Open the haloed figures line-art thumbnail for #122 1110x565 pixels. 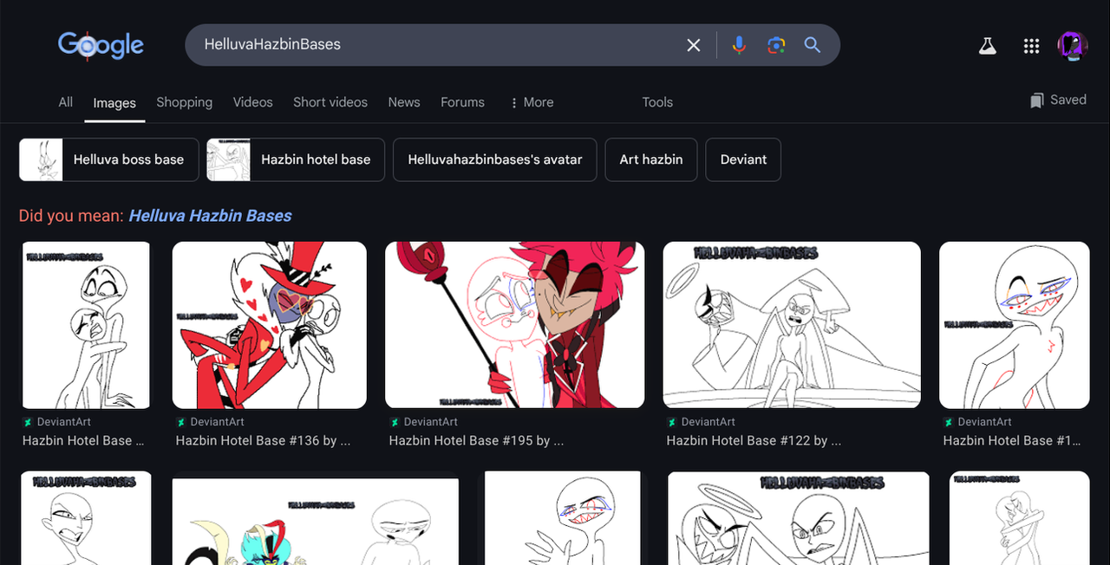(x=792, y=325)
